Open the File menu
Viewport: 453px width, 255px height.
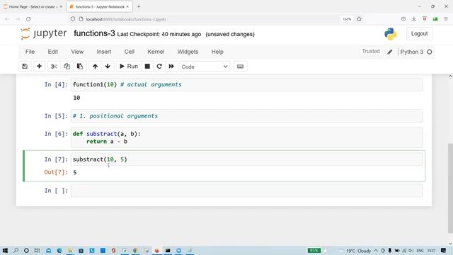coord(30,52)
